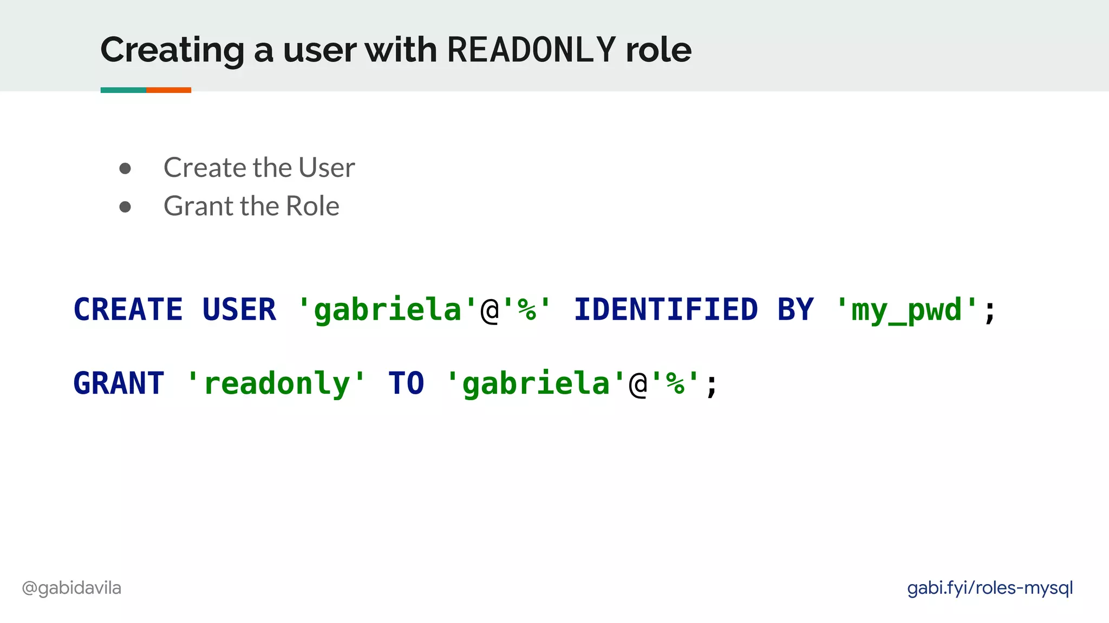The height and width of the screenshot is (623, 1109).
Task: Open the gabi.fyi/roles-mysql link
Action: coord(989,588)
